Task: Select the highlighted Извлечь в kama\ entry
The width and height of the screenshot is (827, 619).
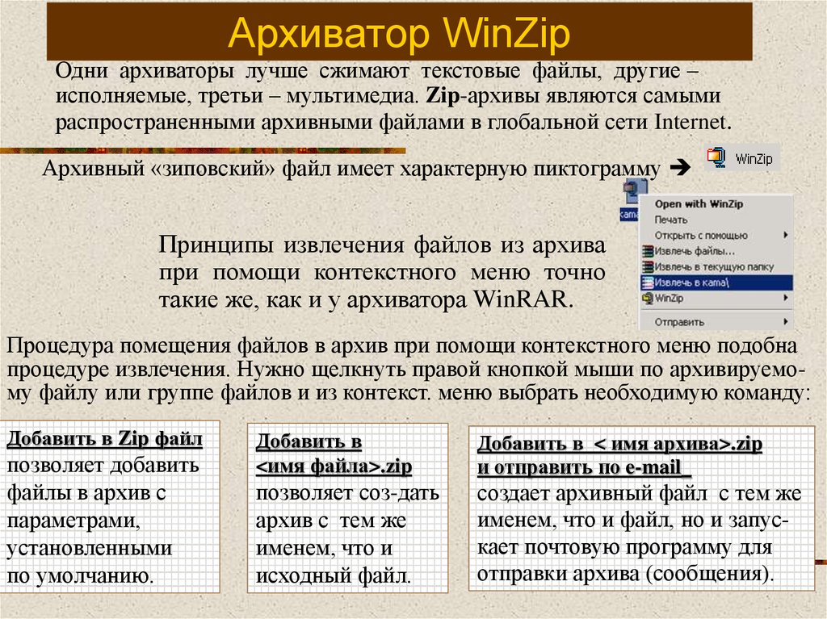Action: (x=716, y=282)
